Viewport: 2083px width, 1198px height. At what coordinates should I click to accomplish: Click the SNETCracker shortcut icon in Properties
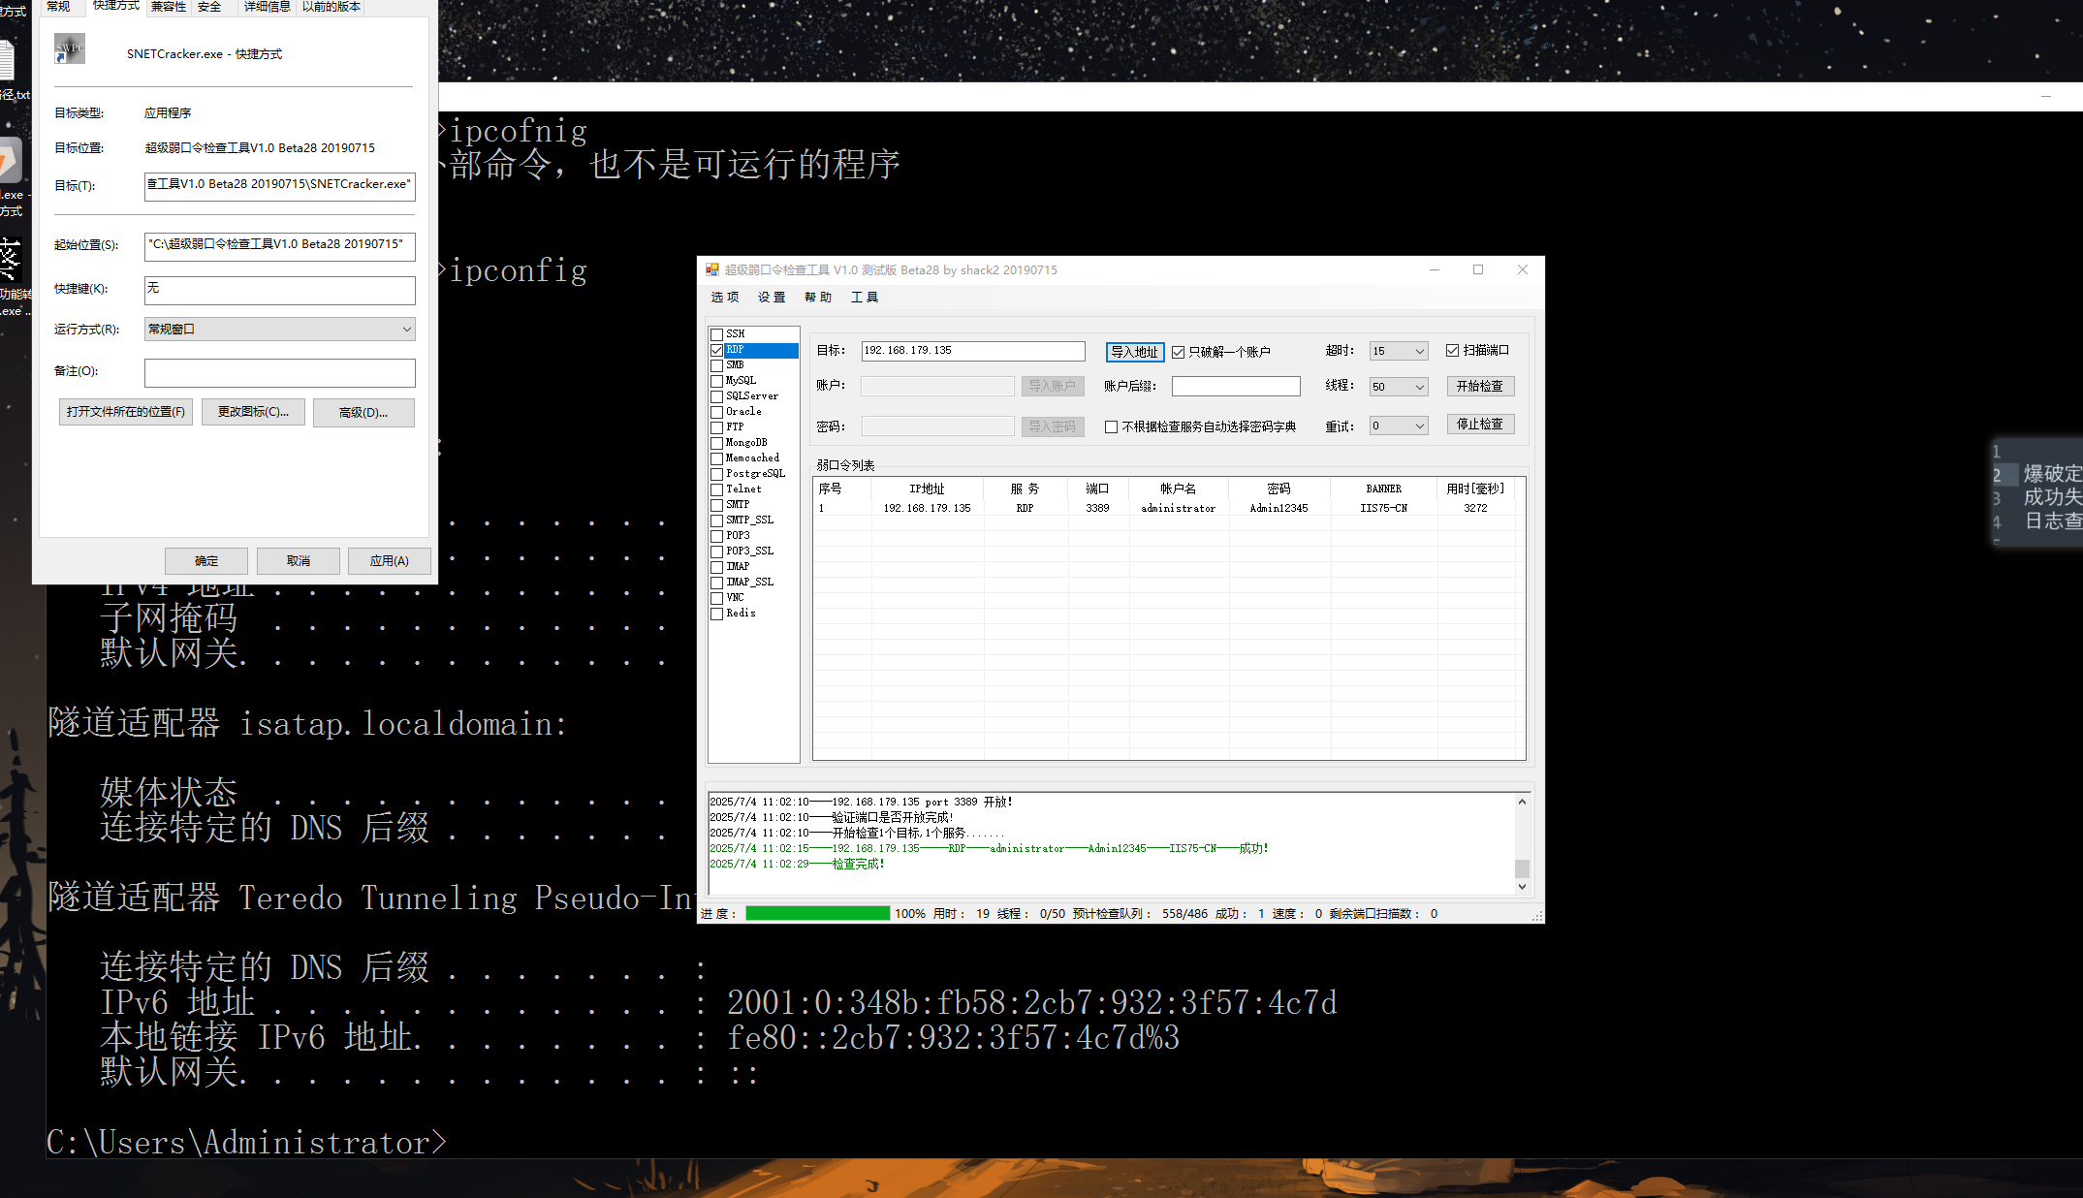click(70, 49)
